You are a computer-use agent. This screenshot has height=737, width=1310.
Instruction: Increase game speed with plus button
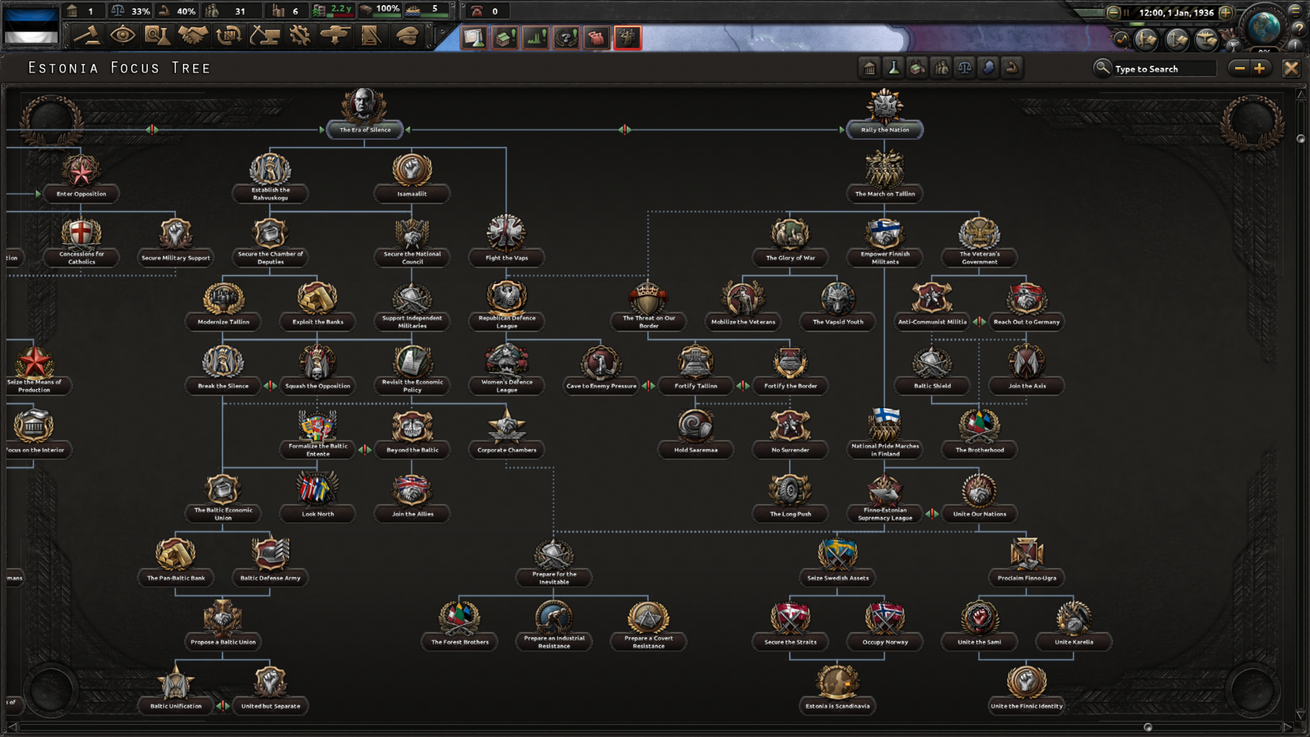coord(1225,13)
